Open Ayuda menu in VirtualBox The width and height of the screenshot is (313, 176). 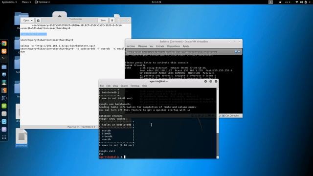[x=186, y=46]
